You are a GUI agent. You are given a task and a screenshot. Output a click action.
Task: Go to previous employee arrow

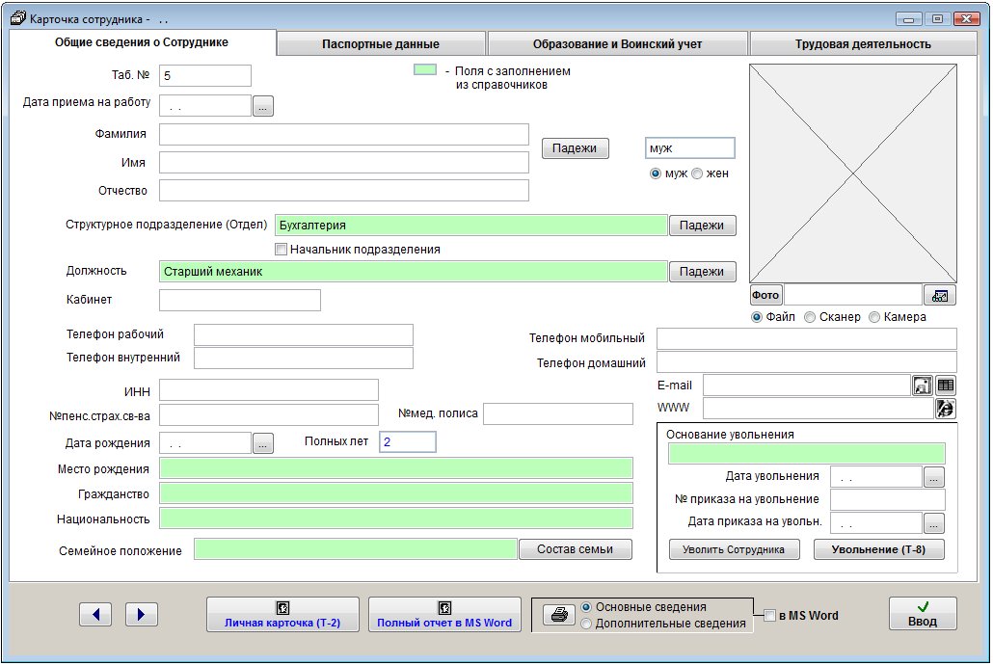click(x=95, y=614)
